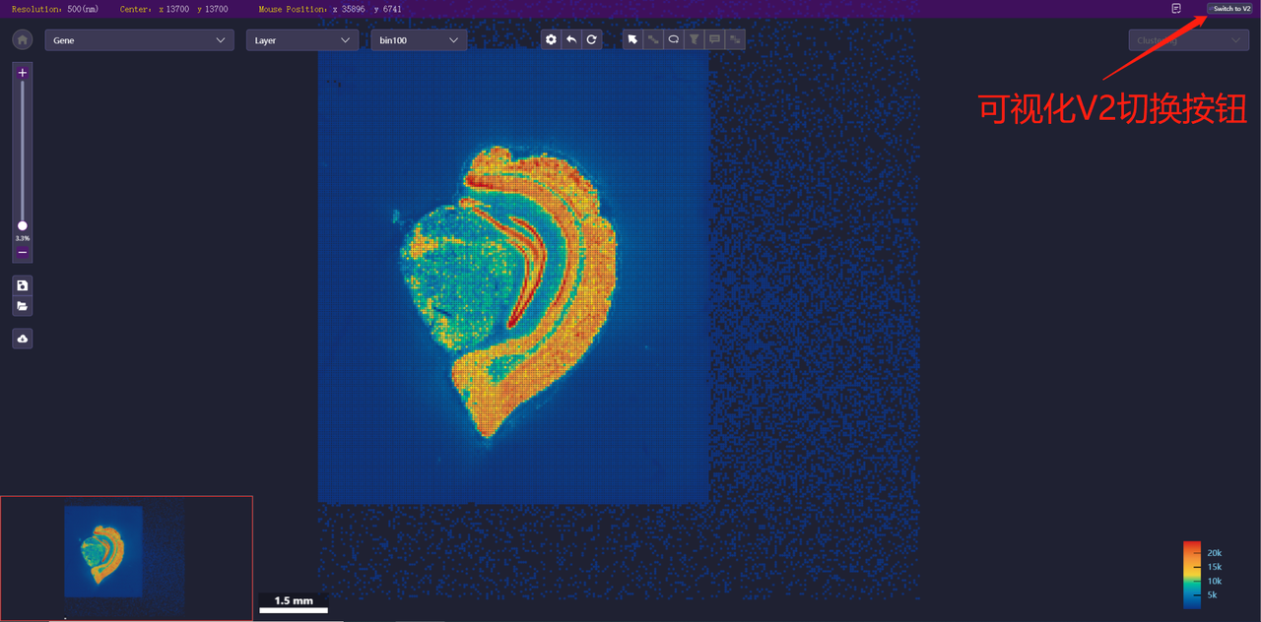The height and width of the screenshot is (622, 1261).
Task: Expand the Gene dropdown
Action: 139,40
